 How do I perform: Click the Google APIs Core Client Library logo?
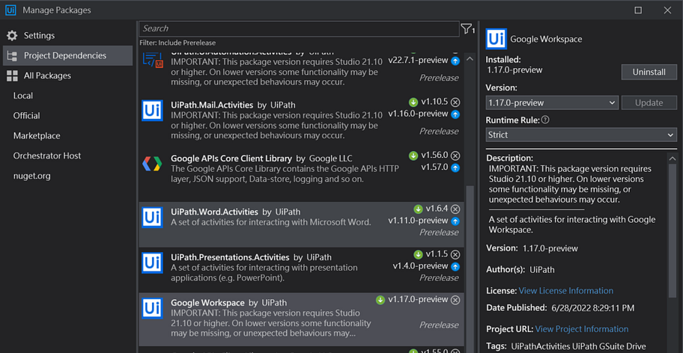[x=152, y=164]
